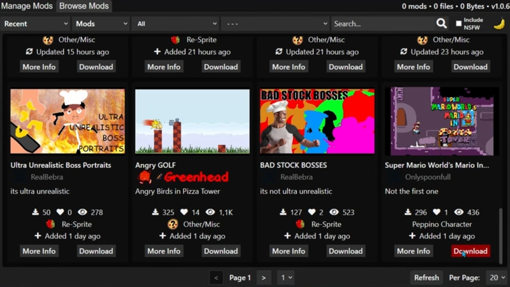Click the views eye icon on Angry GOLF
The width and height of the screenshot is (510, 287).
(x=210, y=212)
